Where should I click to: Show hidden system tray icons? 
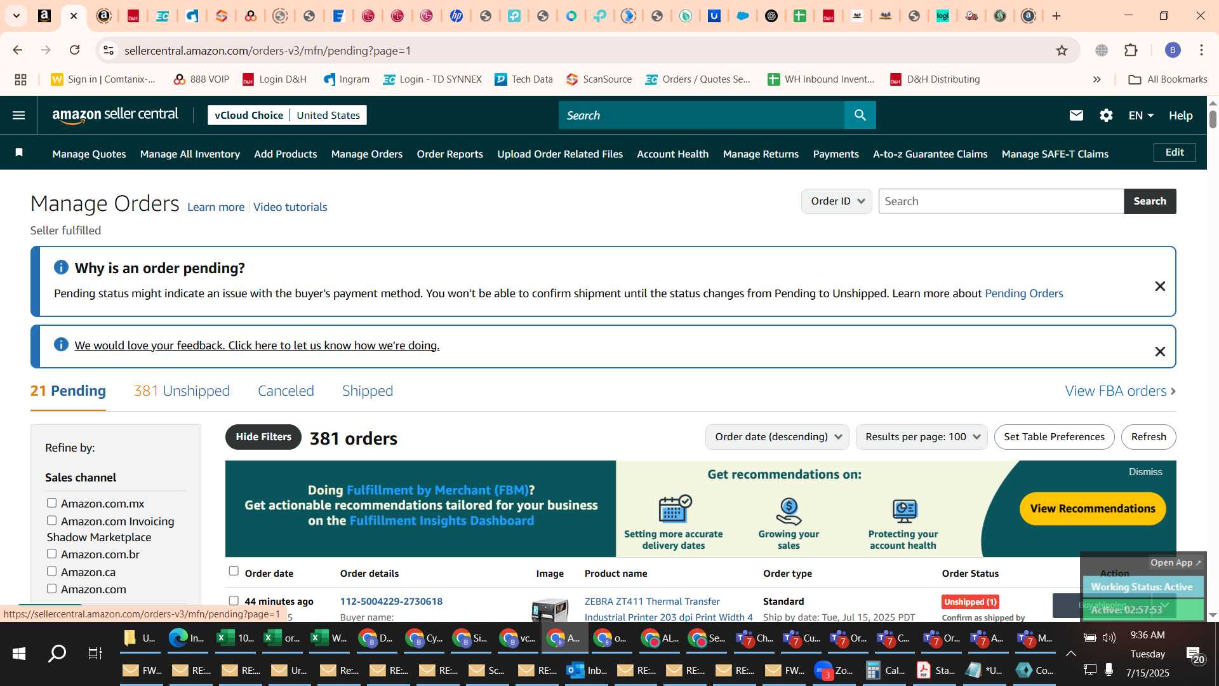click(1070, 654)
